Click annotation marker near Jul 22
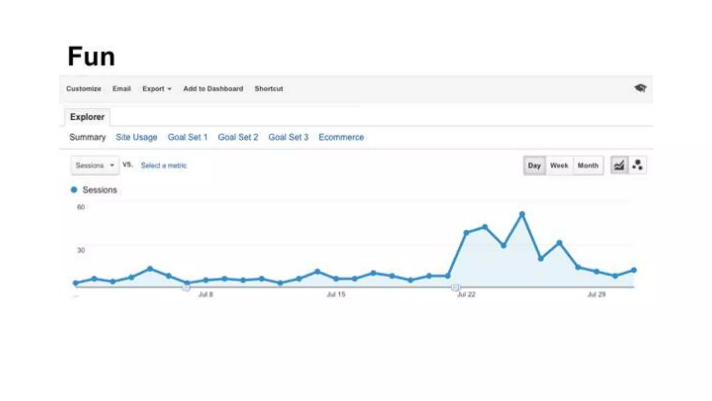The image size is (712, 401). [455, 288]
